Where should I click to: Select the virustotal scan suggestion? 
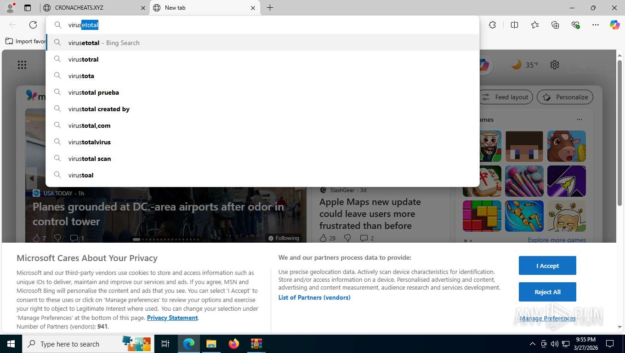[x=262, y=159]
